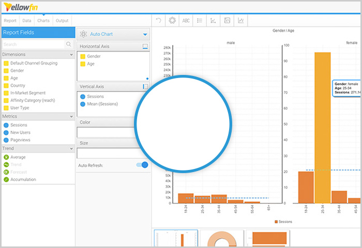362x248 pixels.
Task: Collapse the Trend section
Action: [x=71, y=148]
